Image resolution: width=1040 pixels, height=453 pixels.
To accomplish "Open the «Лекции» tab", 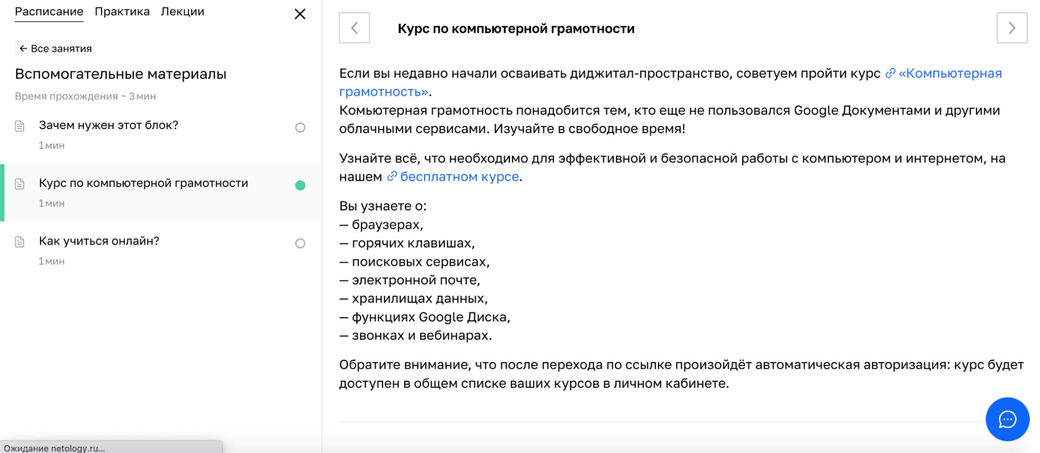I will (182, 11).
